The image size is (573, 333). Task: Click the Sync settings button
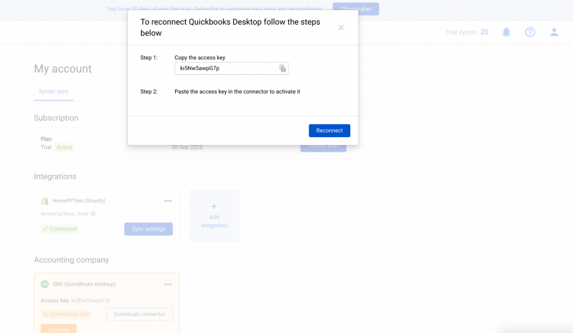tap(148, 229)
